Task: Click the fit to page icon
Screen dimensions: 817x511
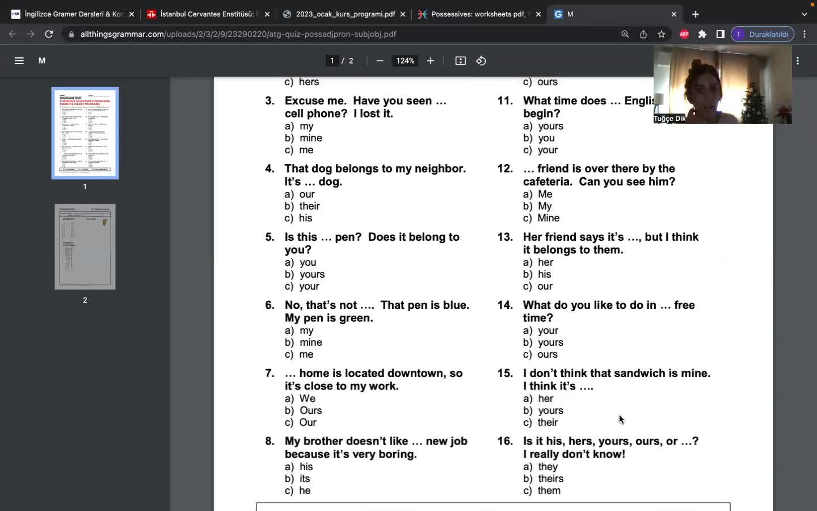Action: [461, 61]
